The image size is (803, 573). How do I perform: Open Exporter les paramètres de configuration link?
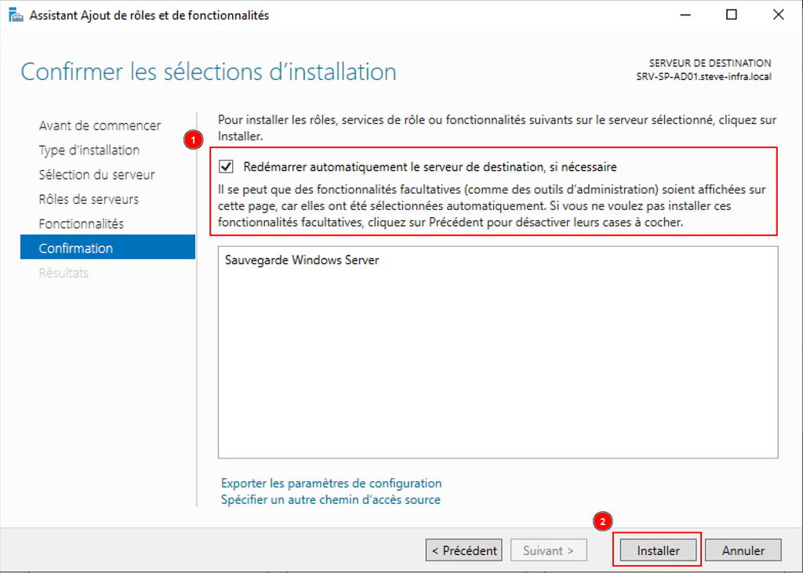click(331, 483)
